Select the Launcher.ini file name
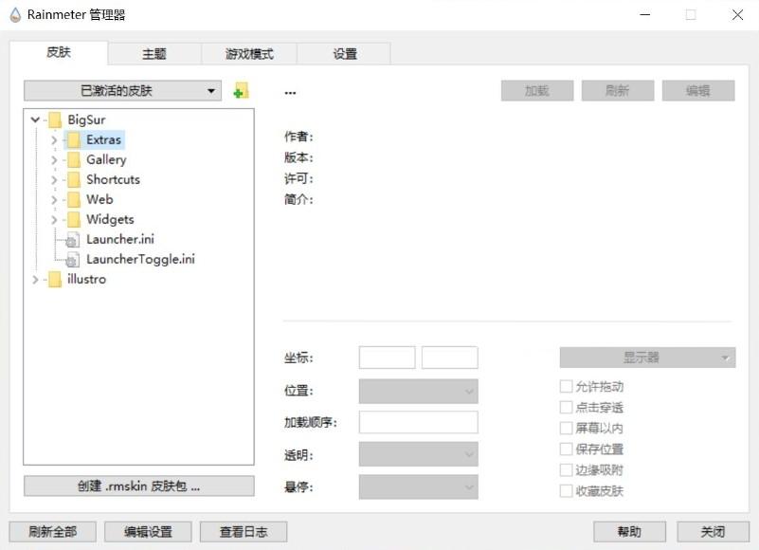 (120, 239)
